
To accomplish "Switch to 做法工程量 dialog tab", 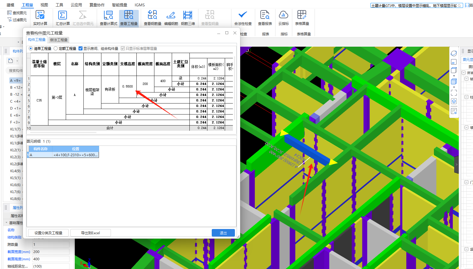I will click(59, 40).
